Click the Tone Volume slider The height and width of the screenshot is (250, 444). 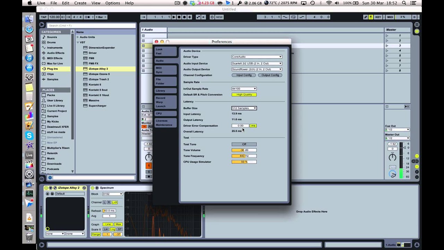click(244, 150)
